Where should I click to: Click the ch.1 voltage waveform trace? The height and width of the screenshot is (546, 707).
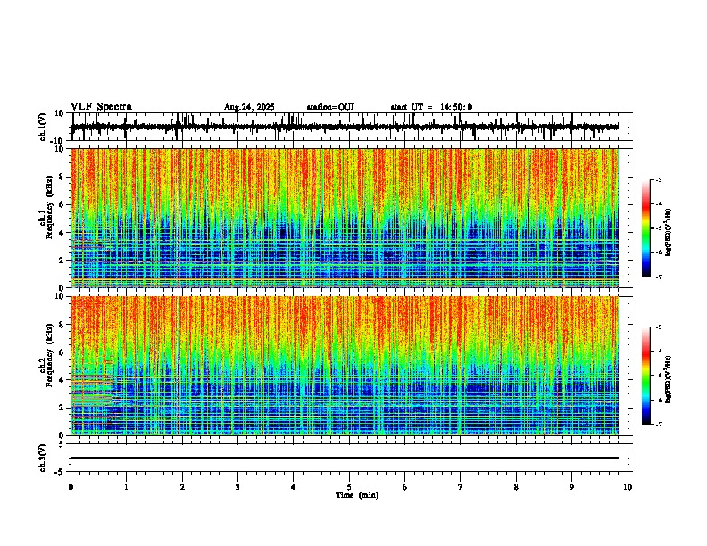coord(345,127)
